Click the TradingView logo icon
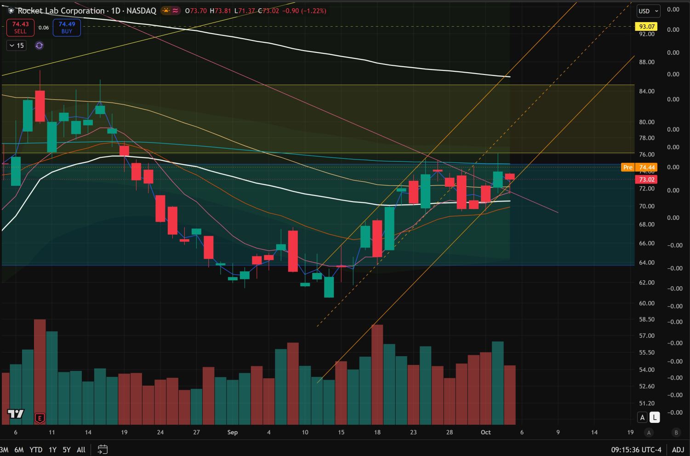690x456 pixels. point(16,414)
